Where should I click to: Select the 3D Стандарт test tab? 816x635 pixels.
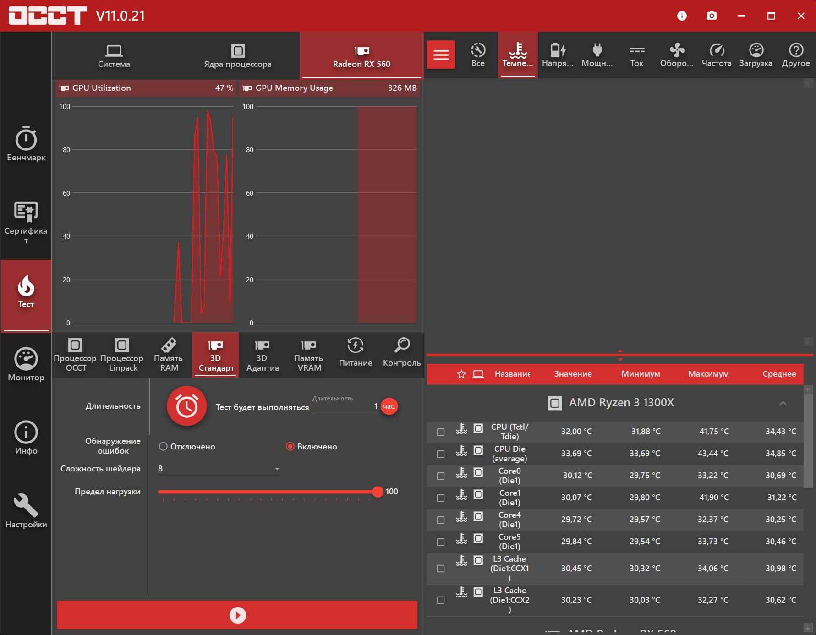(x=215, y=355)
